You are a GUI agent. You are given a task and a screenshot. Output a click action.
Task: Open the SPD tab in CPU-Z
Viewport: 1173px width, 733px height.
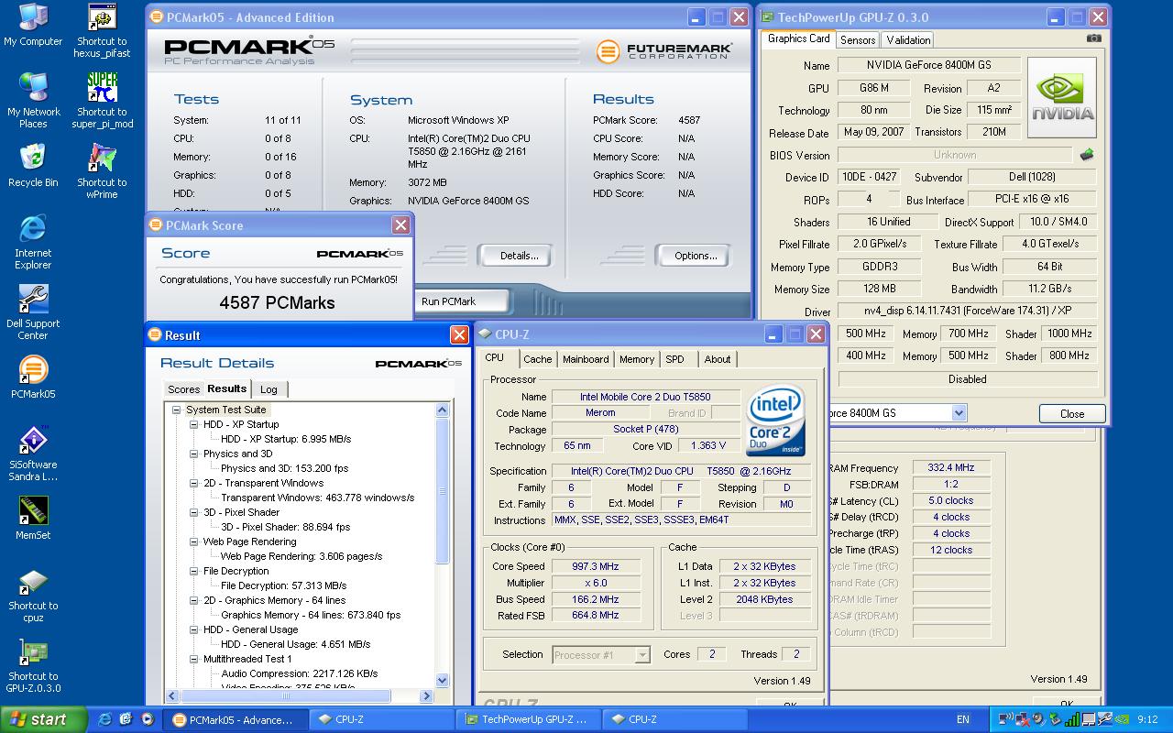[674, 359]
